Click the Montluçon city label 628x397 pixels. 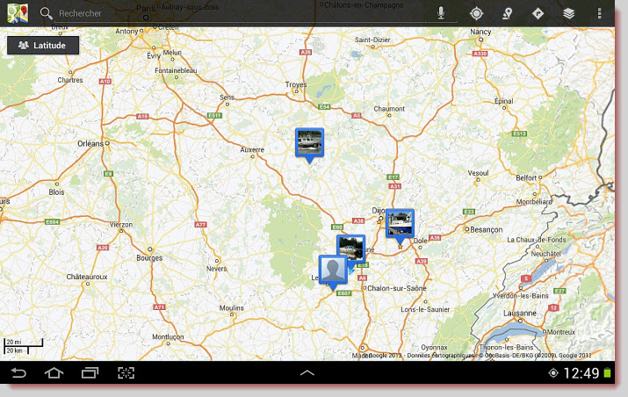(168, 337)
